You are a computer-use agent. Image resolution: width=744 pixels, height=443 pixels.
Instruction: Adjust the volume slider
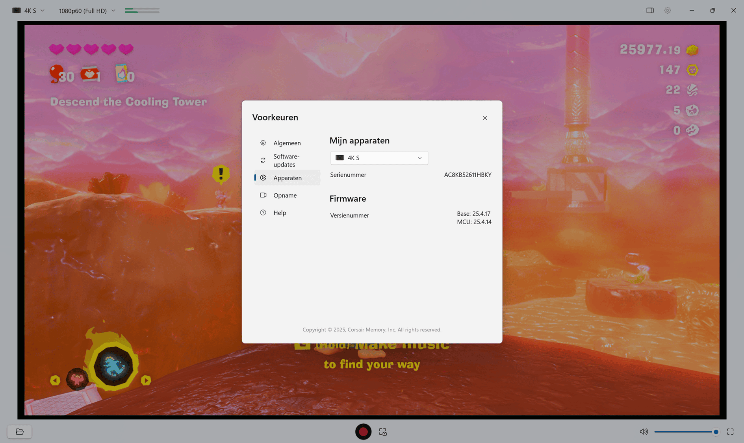(686, 432)
